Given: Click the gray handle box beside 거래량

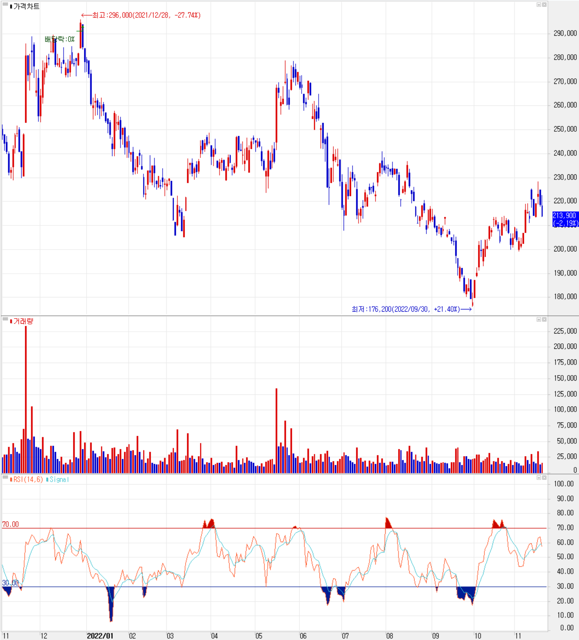Looking at the screenshot, I should [5, 319].
